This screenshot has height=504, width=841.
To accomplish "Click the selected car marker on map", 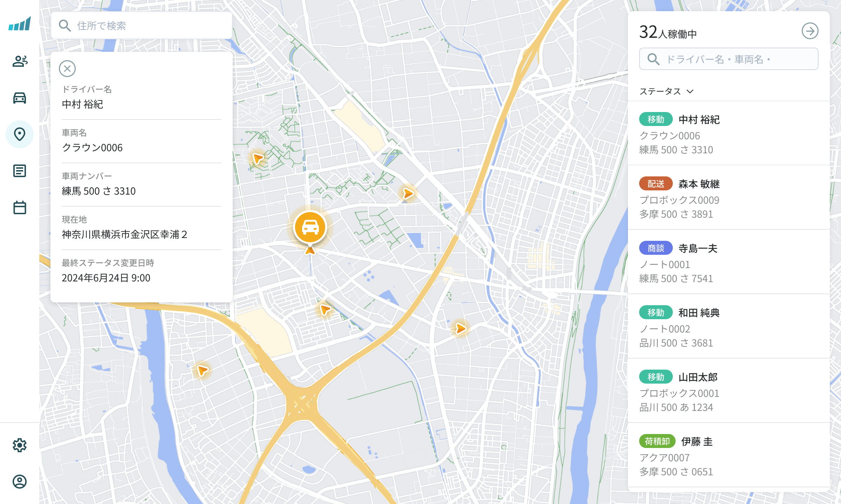I will (310, 227).
